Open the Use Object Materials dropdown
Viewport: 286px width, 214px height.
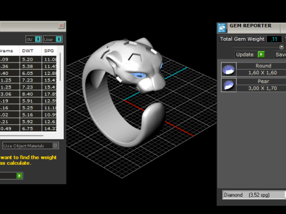point(30,146)
